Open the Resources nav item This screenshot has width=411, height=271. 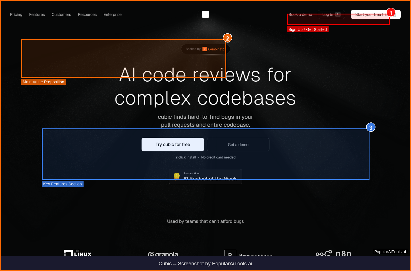coord(87,14)
